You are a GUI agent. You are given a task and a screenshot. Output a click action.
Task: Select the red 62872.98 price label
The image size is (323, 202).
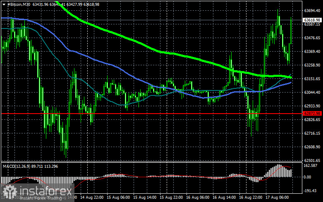(x=313, y=113)
